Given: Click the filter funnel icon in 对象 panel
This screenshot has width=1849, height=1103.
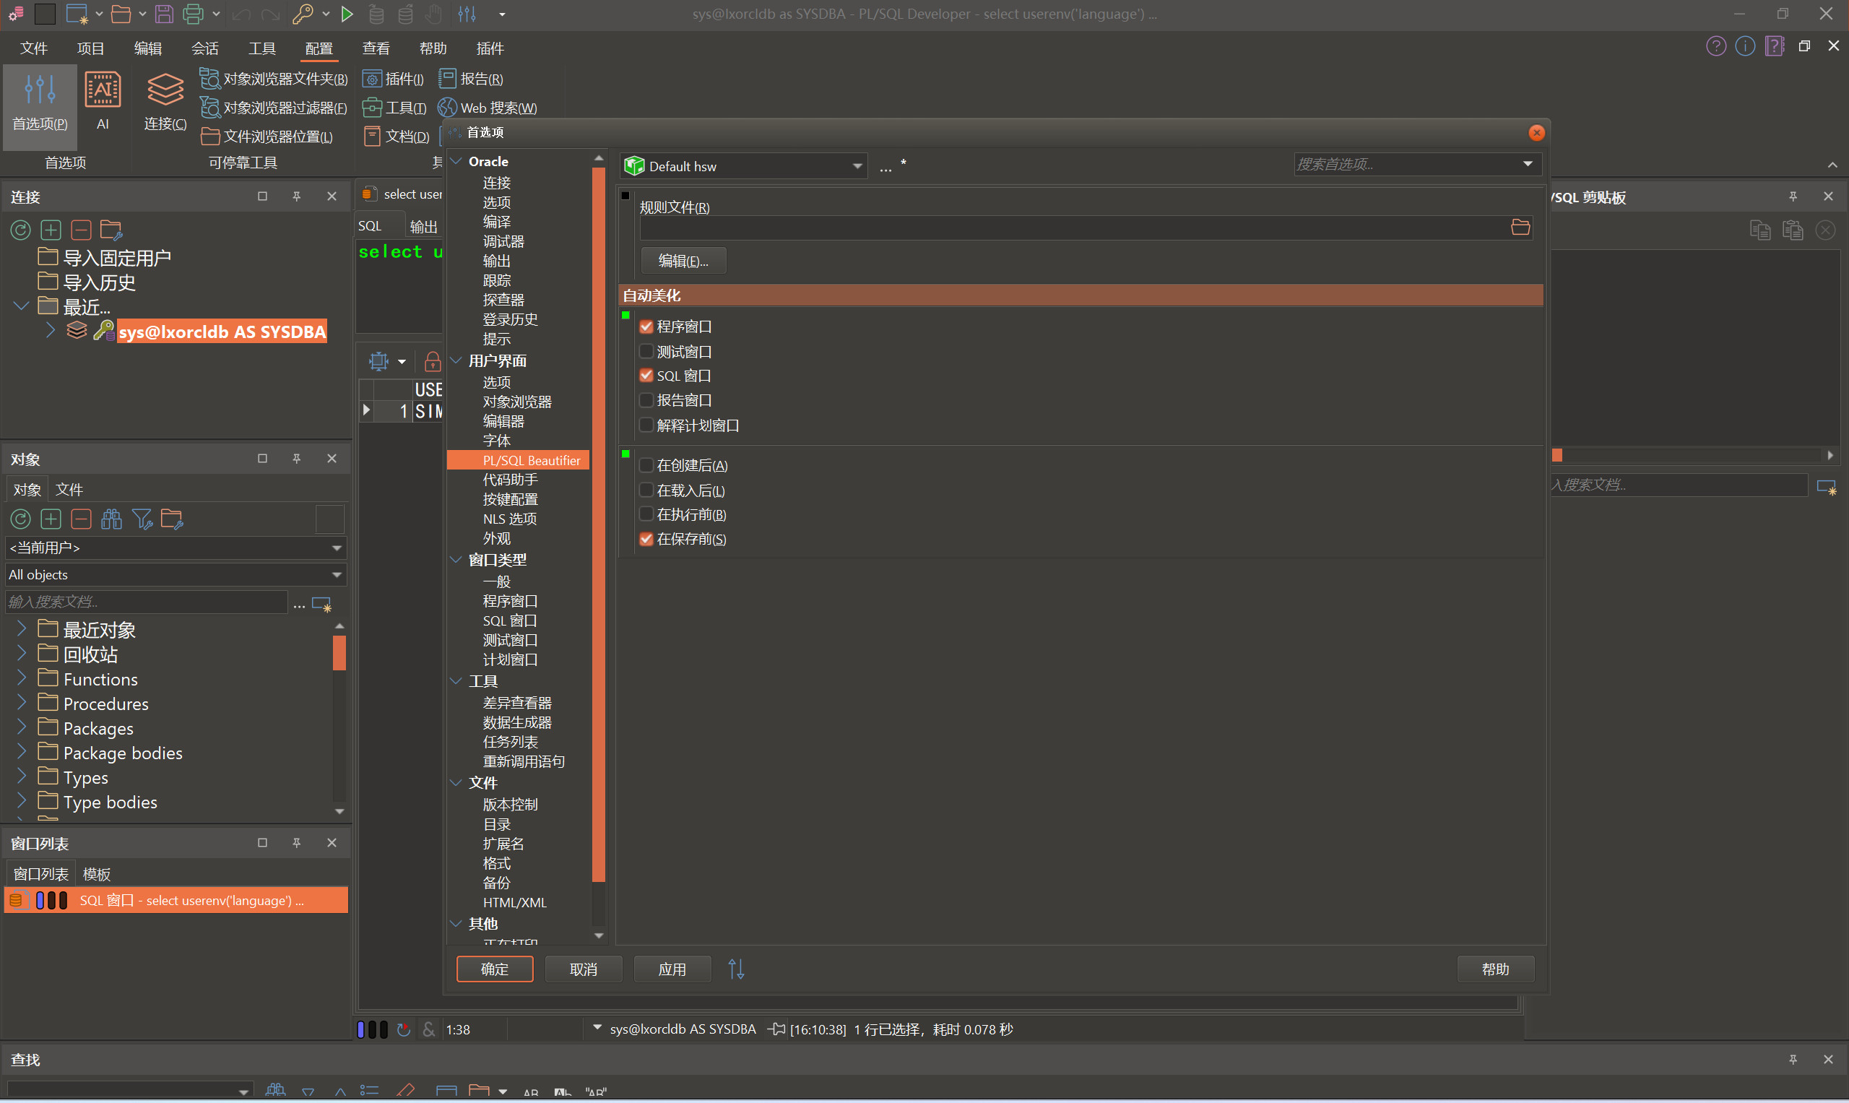Looking at the screenshot, I should coord(141,519).
